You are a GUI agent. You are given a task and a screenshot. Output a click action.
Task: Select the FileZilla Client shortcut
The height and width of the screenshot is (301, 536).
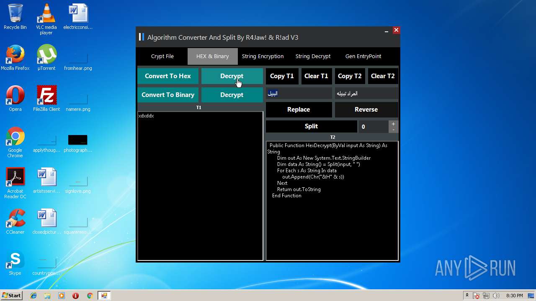tap(46, 99)
